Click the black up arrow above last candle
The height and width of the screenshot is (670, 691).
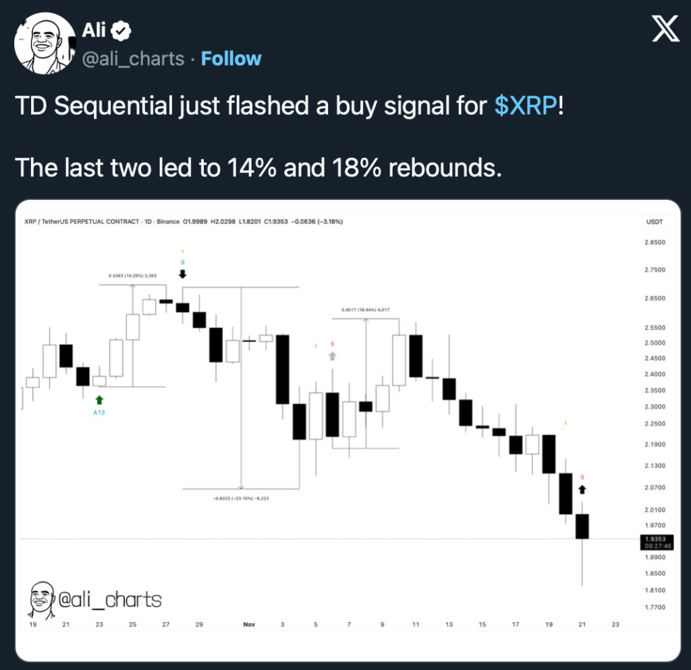(x=582, y=489)
